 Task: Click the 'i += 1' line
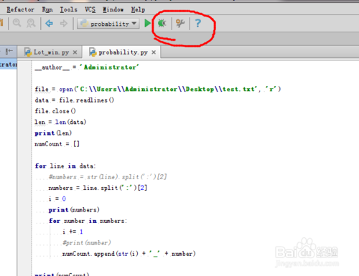point(73,232)
